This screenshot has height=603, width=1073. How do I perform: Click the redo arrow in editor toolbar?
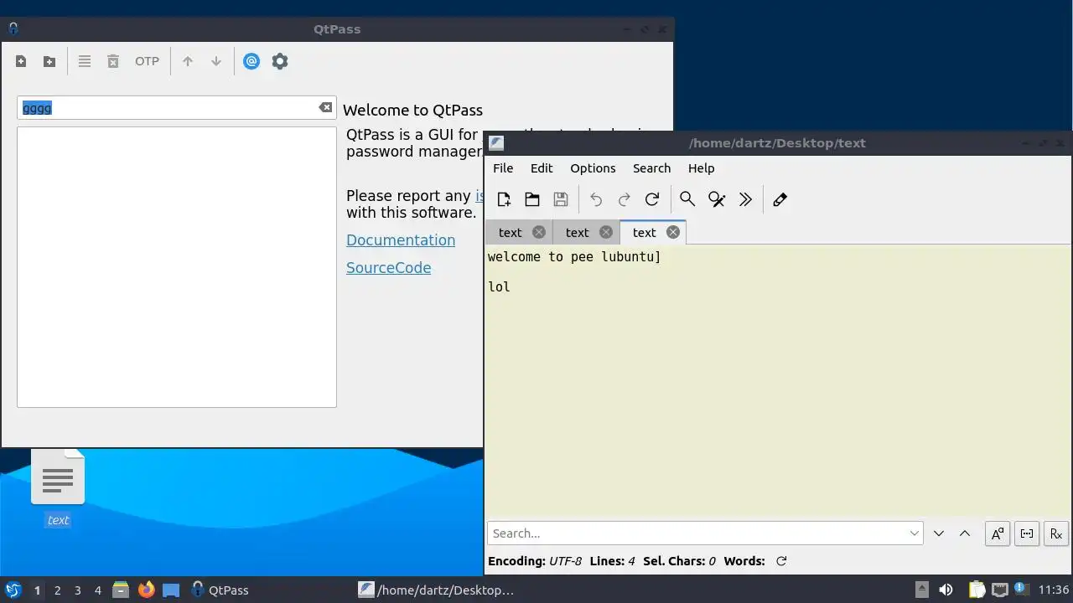coord(625,199)
